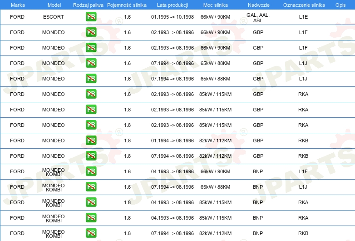Select the ESCORT model cell
The image size is (355, 241).
tap(54, 17)
